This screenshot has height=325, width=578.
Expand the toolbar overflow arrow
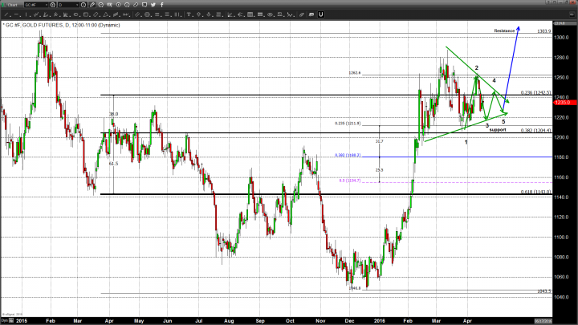[x=573, y=14]
